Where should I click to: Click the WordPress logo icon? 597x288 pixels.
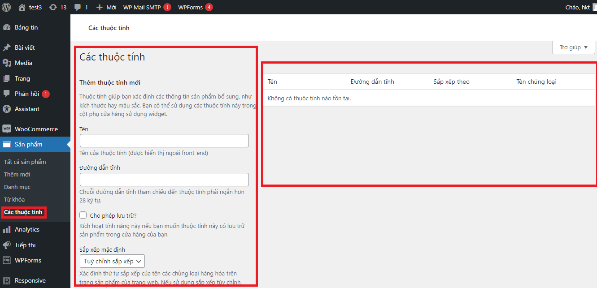coord(6,7)
